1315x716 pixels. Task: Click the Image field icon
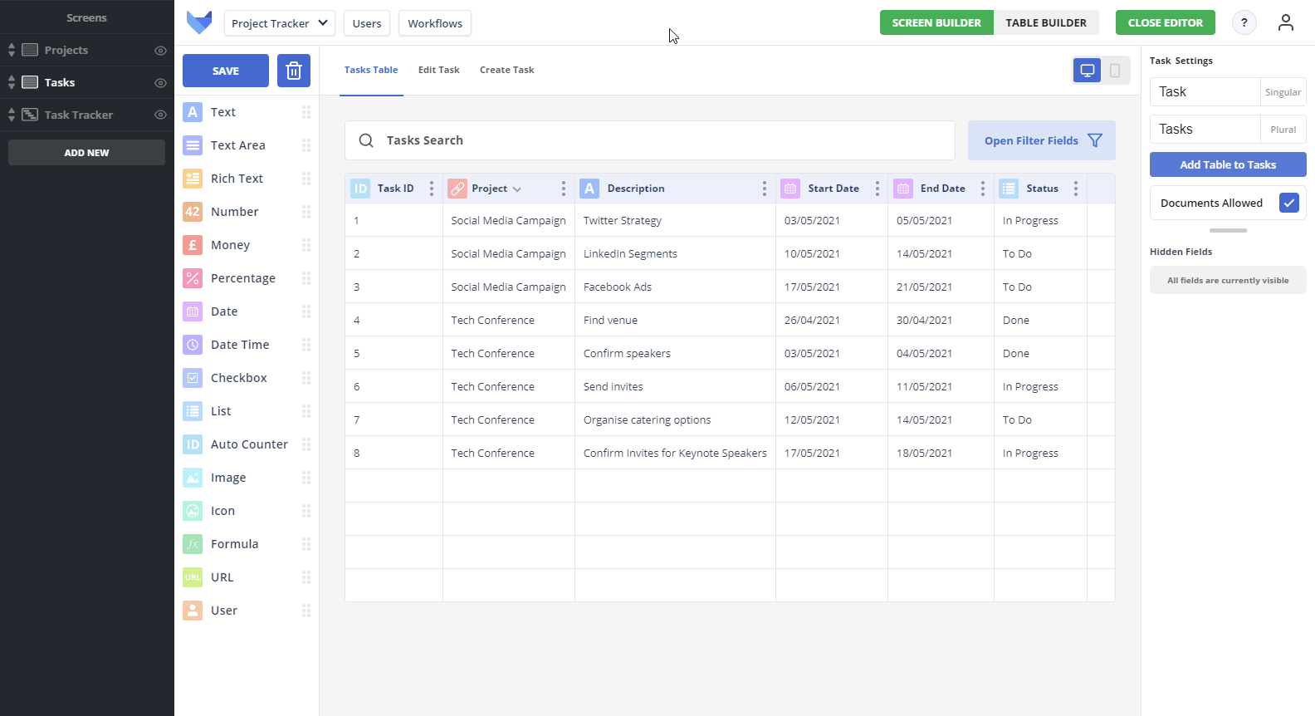click(193, 478)
